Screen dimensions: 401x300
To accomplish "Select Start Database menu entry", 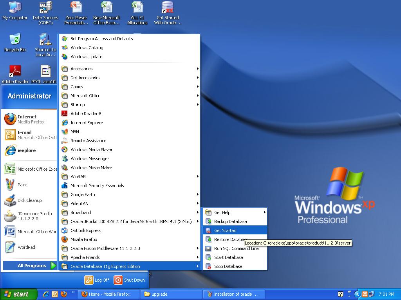I will pos(235,257).
